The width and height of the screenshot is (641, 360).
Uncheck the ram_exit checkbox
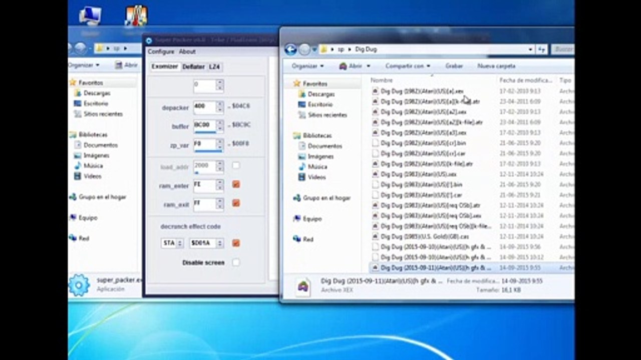(236, 203)
